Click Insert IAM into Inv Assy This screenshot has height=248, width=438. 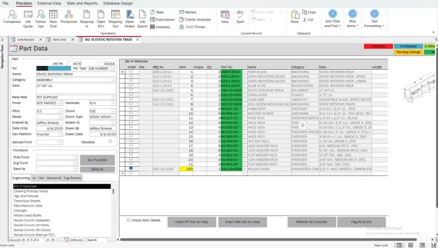coord(242,222)
